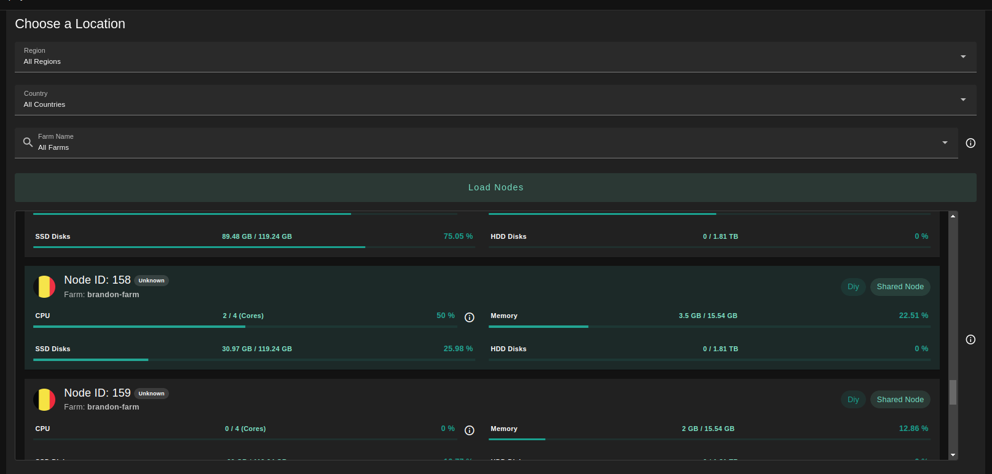Click the info icon right of node list
Screen dimensions: 992x474
click(x=970, y=340)
